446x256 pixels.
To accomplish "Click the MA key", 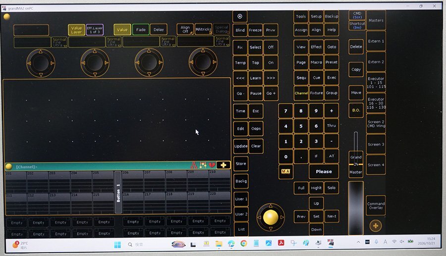I will (285, 171).
